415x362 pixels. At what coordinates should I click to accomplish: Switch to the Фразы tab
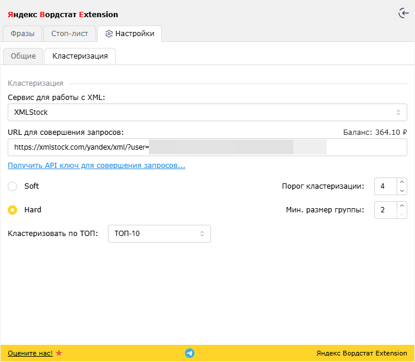[23, 34]
